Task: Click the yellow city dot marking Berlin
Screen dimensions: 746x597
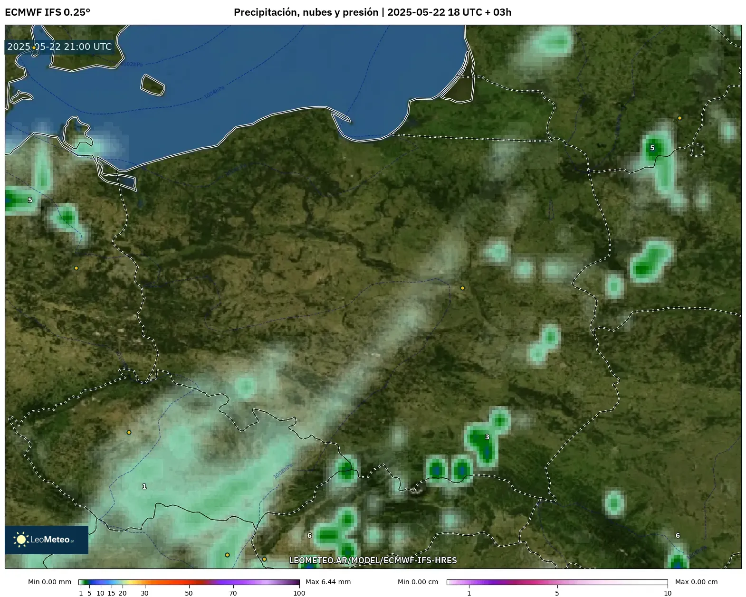Action: (76, 268)
